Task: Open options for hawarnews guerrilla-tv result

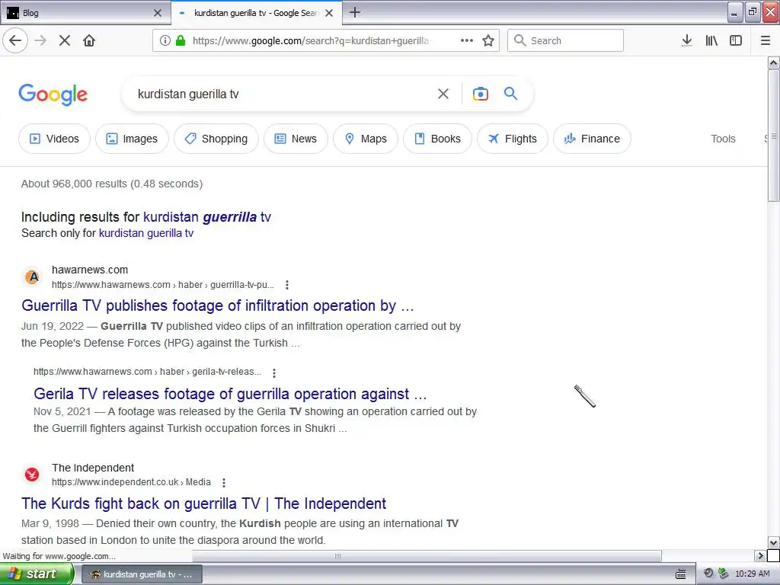Action: 287,285
